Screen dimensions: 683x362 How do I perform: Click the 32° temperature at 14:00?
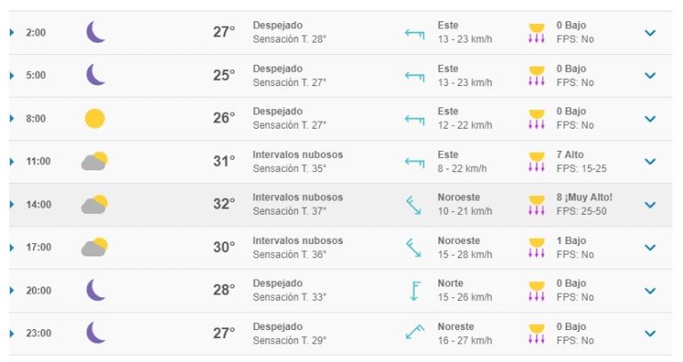click(x=224, y=204)
